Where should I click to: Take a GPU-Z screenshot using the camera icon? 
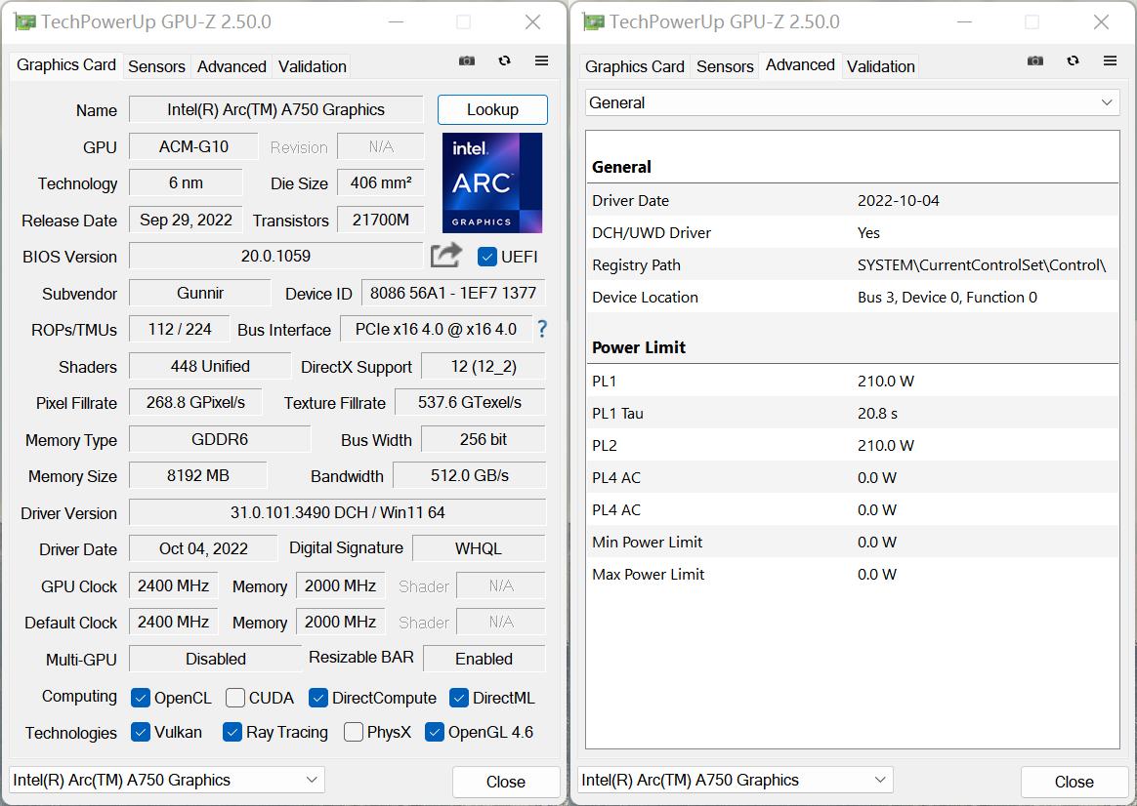pos(466,60)
